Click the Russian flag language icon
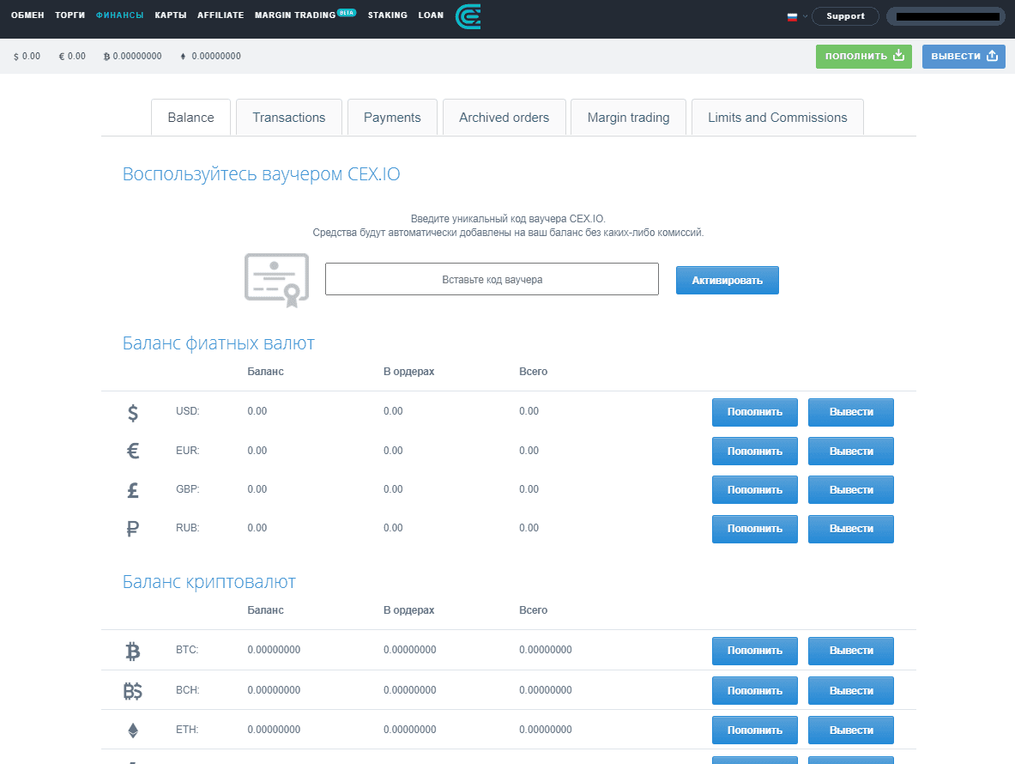The image size is (1015, 764). [792, 17]
